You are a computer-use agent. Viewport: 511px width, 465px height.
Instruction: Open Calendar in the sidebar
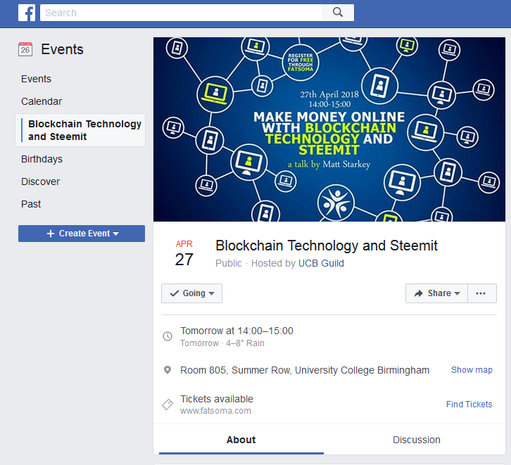42,101
